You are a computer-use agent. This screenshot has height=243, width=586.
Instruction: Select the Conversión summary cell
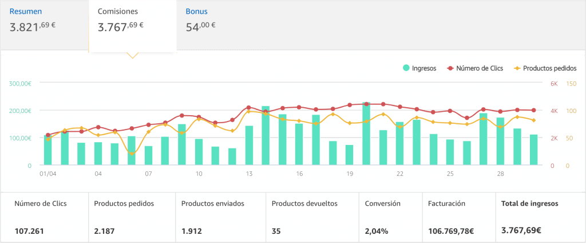pos(390,217)
